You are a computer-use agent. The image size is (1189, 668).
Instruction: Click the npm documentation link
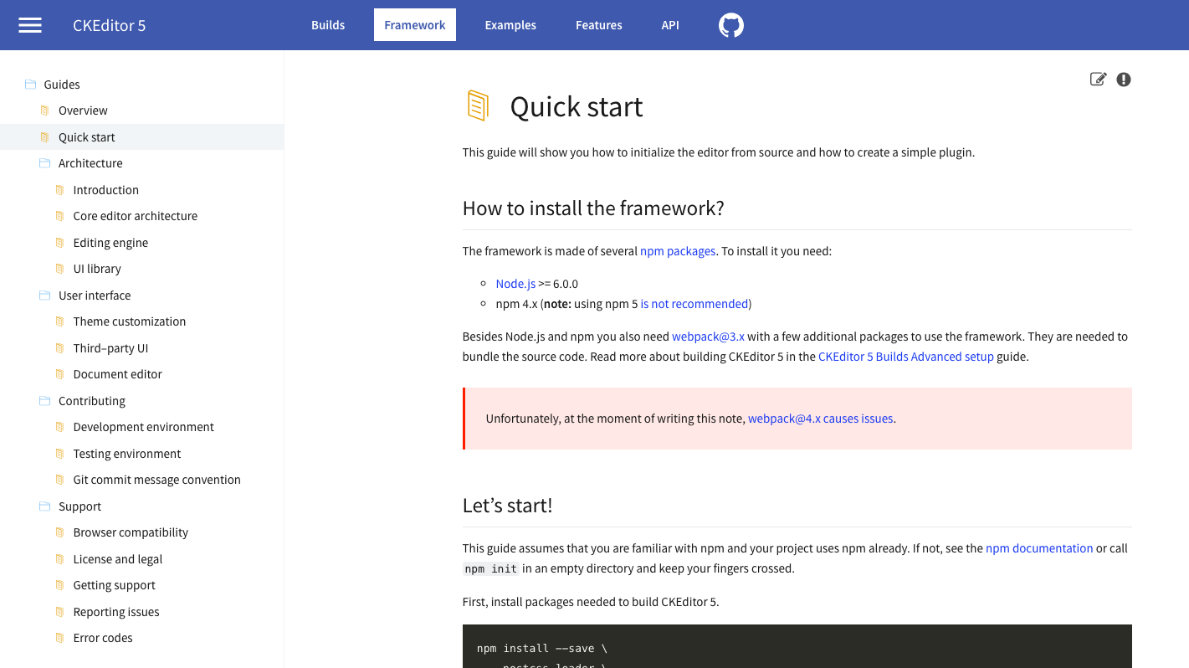1039,547
